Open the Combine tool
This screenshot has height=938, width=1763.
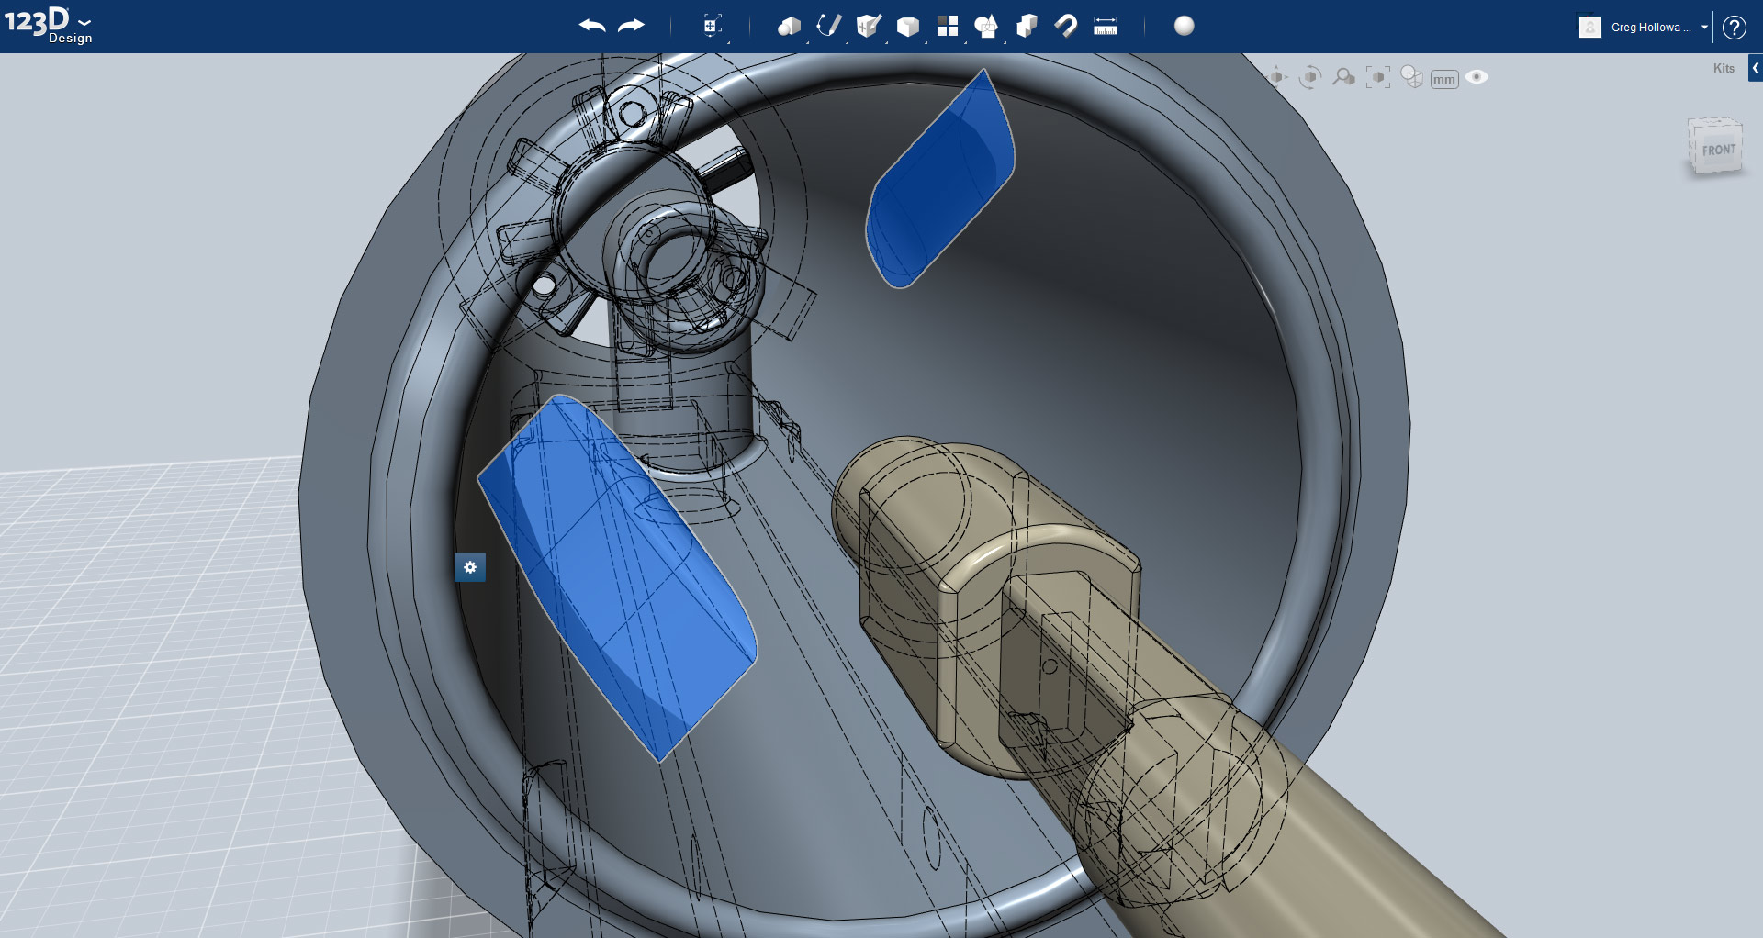(1027, 26)
